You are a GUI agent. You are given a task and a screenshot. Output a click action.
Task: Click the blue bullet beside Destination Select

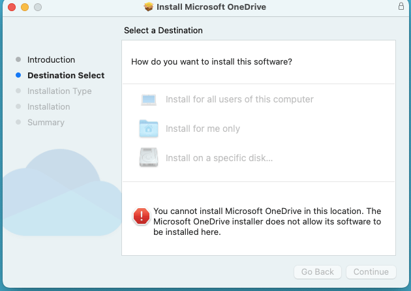18,76
